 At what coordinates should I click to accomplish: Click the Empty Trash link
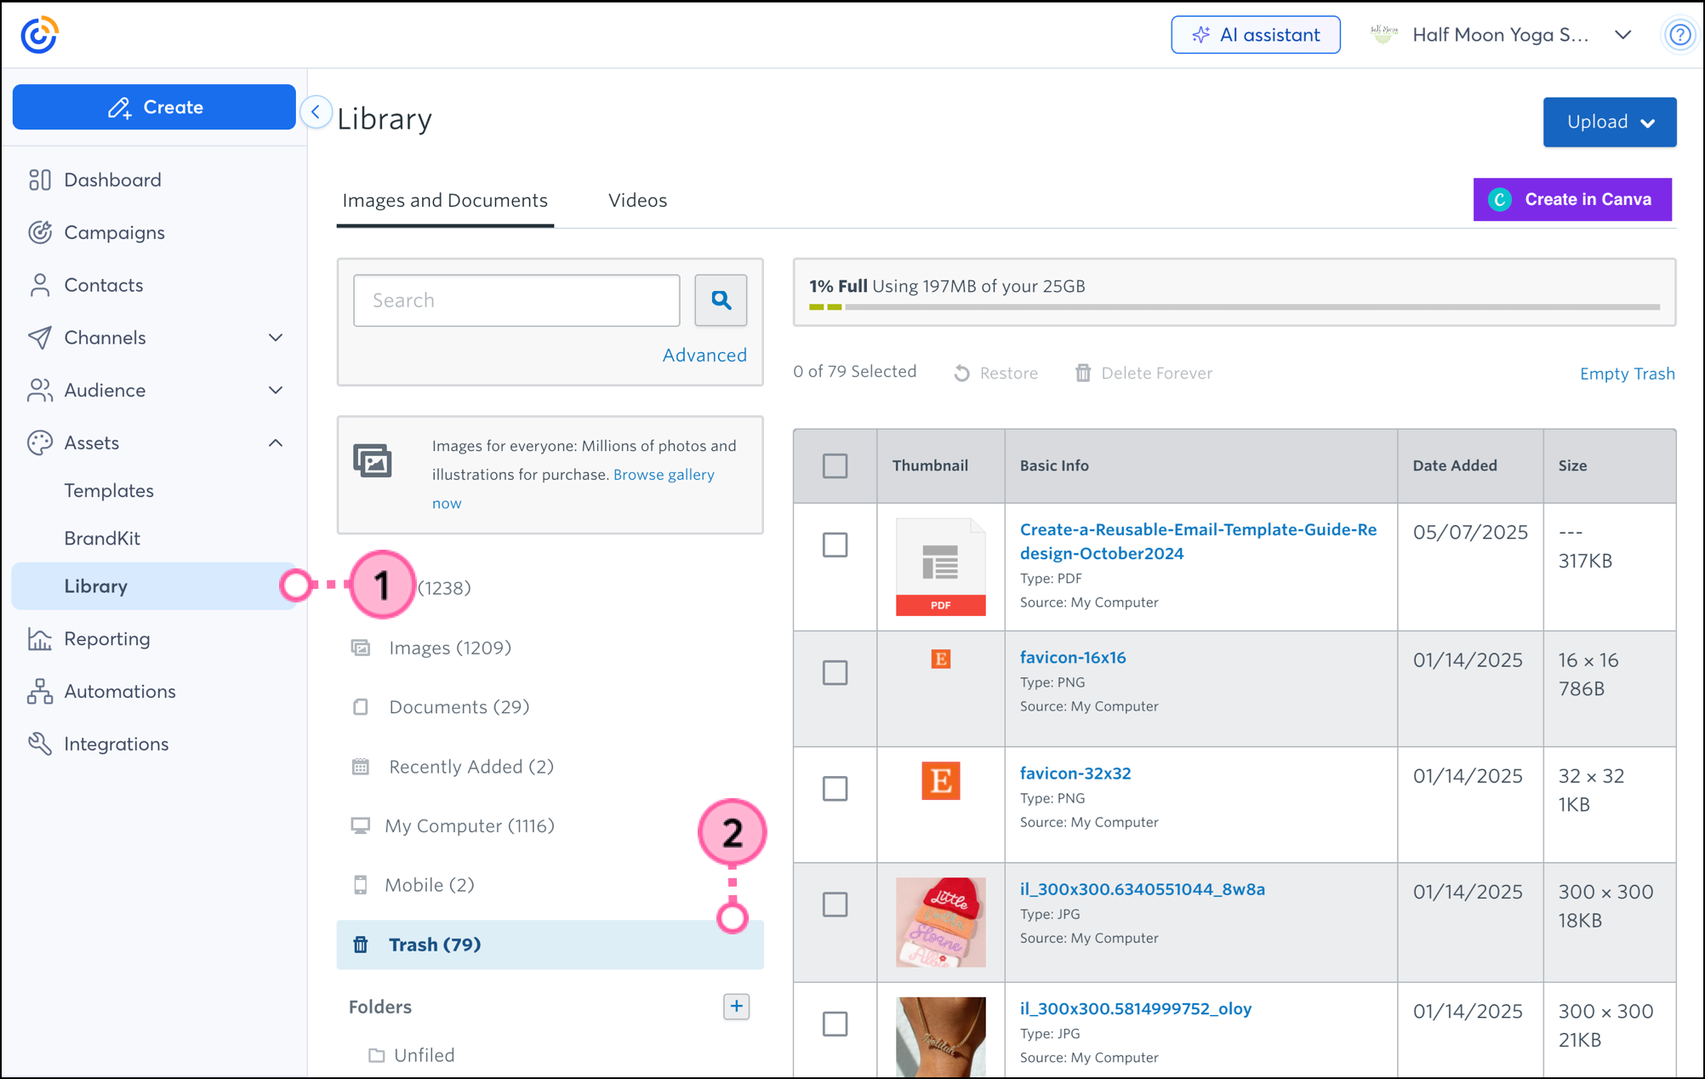coord(1627,374)
